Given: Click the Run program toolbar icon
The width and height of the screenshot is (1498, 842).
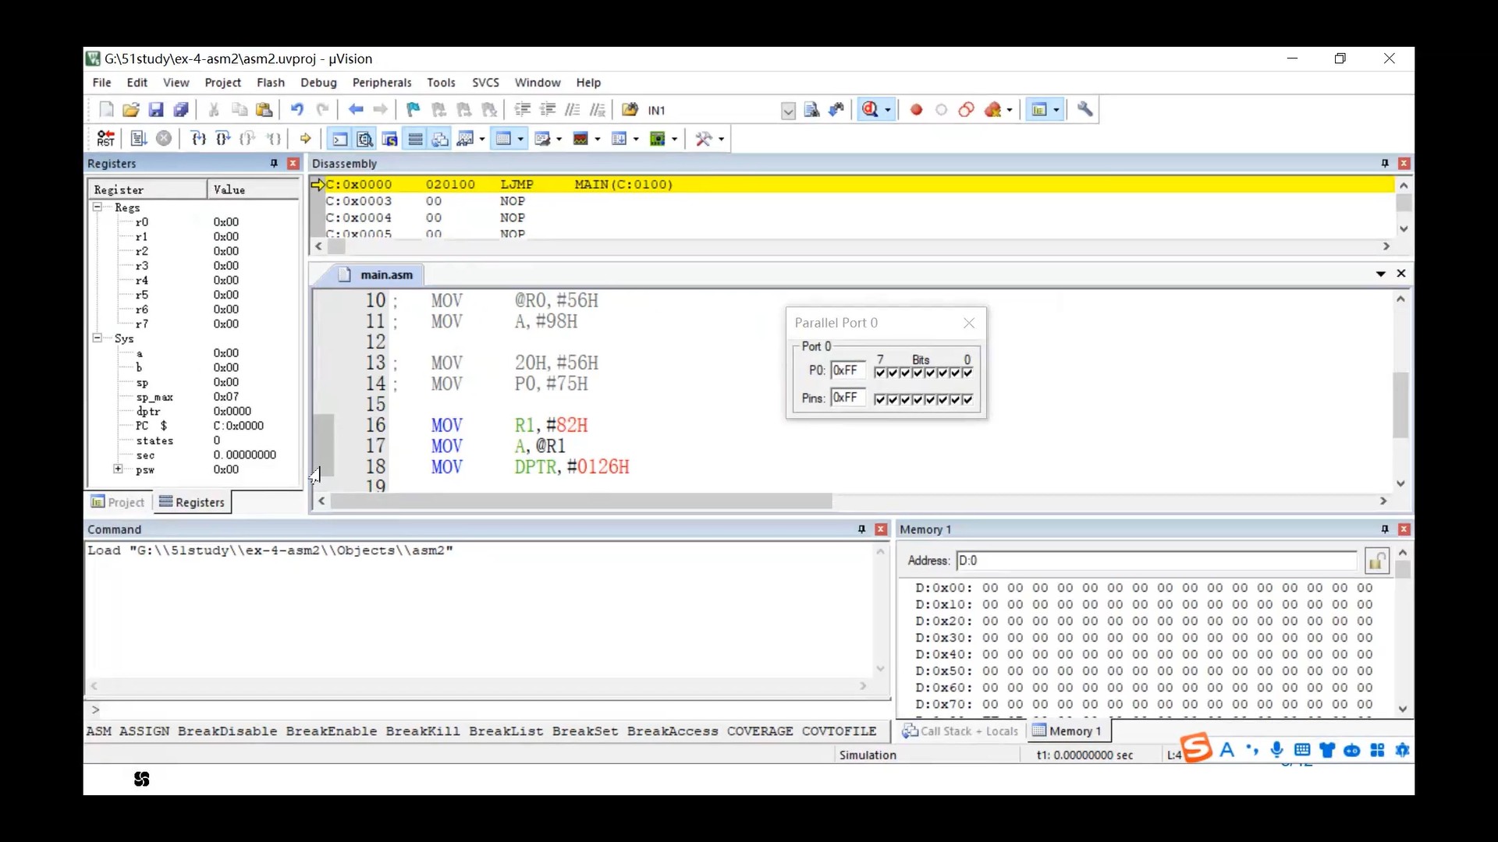Looking at the screenshot, I should [138, 139].
